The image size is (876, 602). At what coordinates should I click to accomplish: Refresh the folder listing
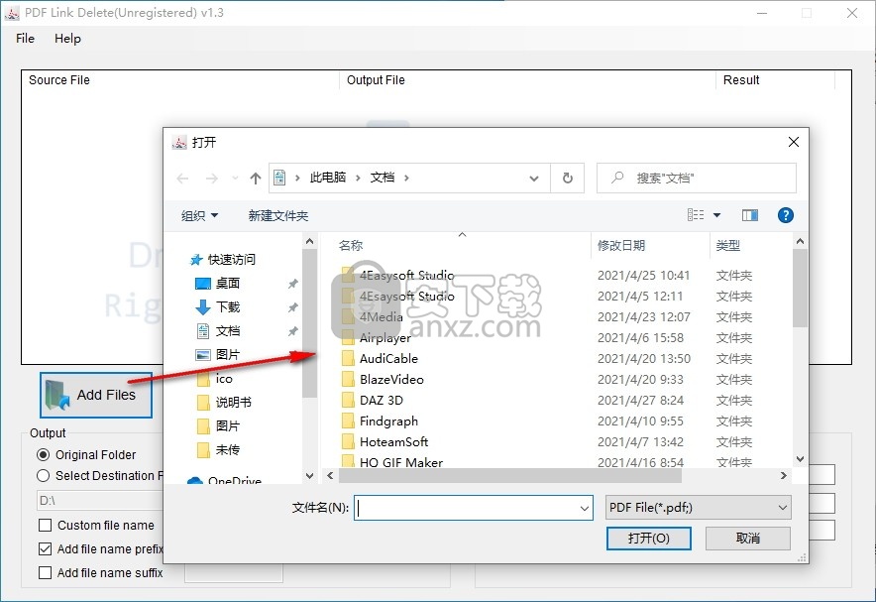(x=568, y=179)
